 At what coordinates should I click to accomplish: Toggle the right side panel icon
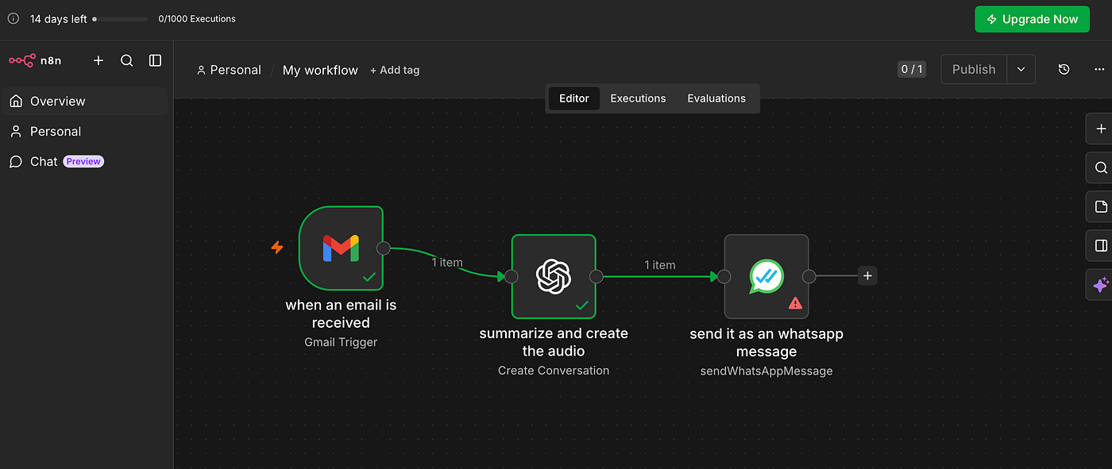click(x=1100, y=246)
